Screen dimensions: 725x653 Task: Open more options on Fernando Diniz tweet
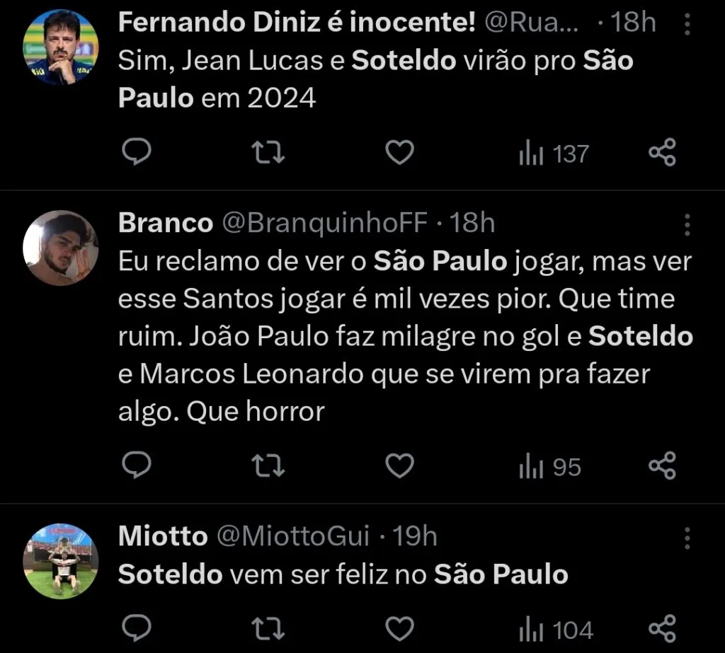pyautogui.click(x=687, y=25)
